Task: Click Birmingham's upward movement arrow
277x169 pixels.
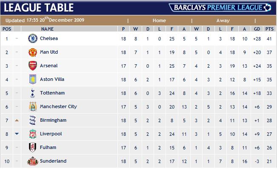Action: (17, 120)
